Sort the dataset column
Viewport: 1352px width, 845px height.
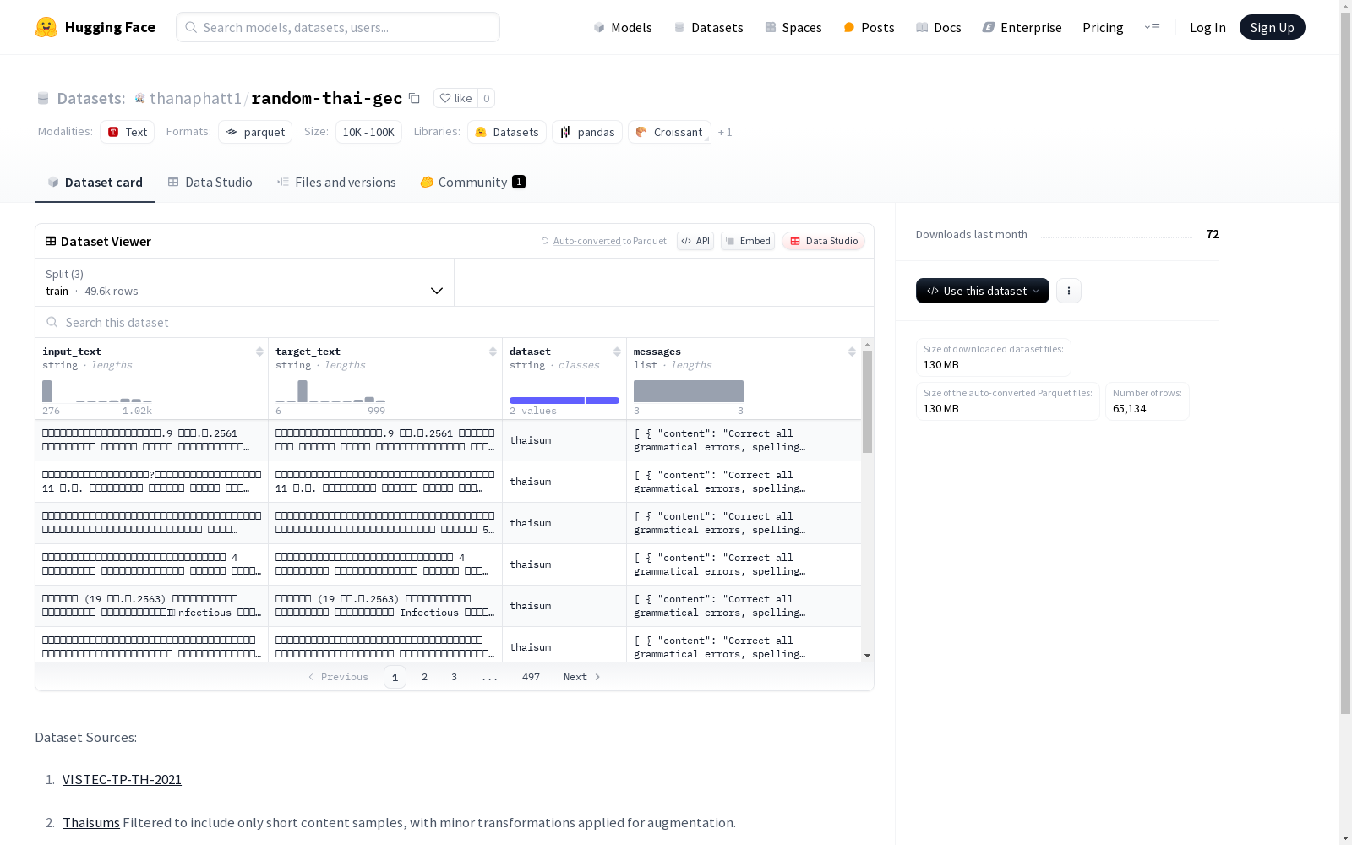tap(617, 352)
